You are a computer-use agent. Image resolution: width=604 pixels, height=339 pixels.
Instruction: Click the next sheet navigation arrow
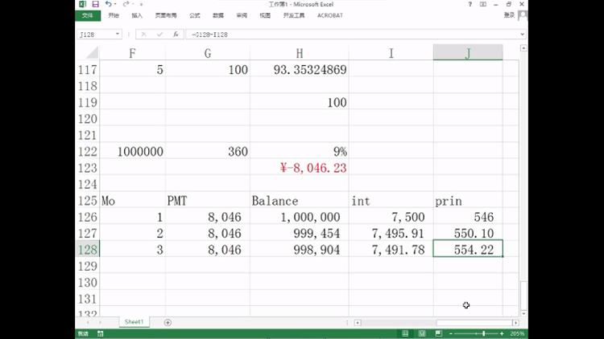pos(100,322)
